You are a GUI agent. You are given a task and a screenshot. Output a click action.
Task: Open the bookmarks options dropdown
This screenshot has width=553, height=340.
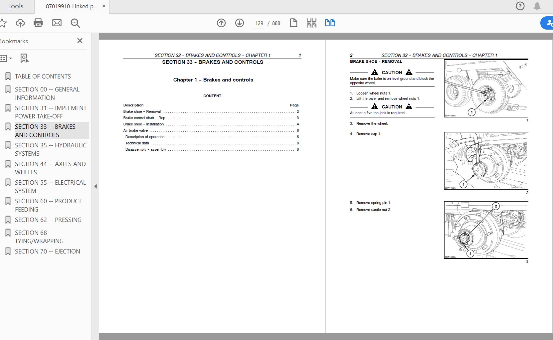pos(6,59)
